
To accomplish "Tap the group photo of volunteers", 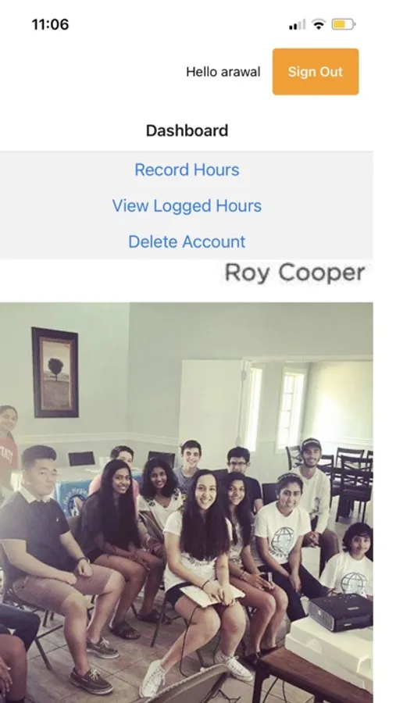I will tap(186, 502).
